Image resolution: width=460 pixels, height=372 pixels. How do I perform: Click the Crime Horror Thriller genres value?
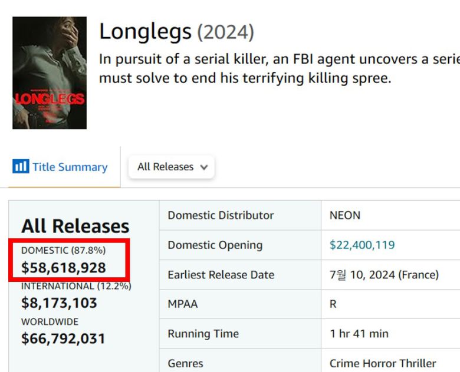click(383, 363)
